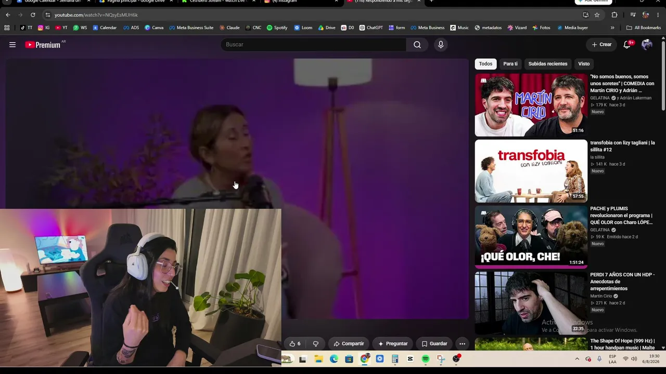Select the Visto filter chip

pyautogui.click(x=584, y=64)
